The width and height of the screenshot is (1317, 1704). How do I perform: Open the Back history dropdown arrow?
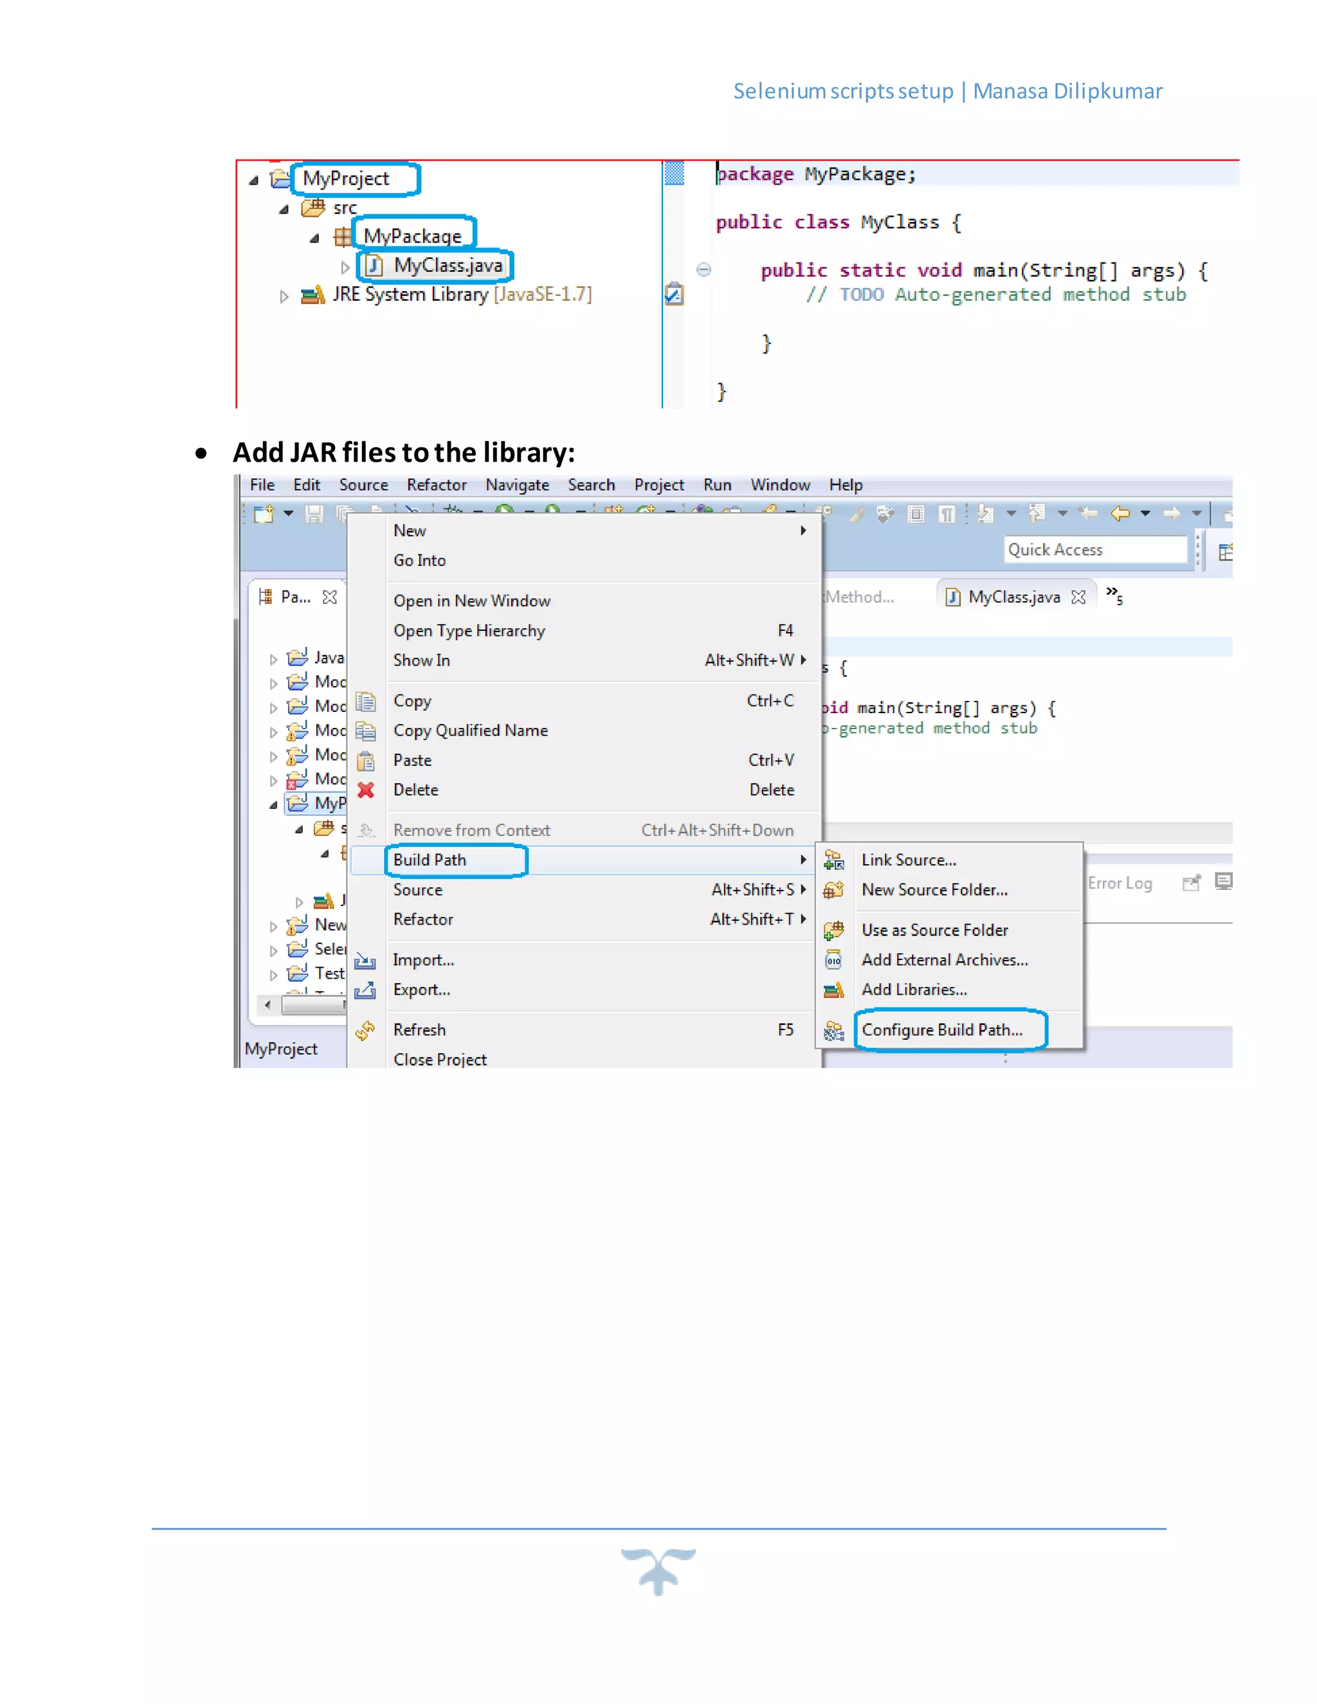1145,513
